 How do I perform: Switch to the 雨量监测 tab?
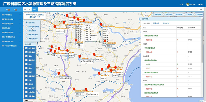(156, 23)
